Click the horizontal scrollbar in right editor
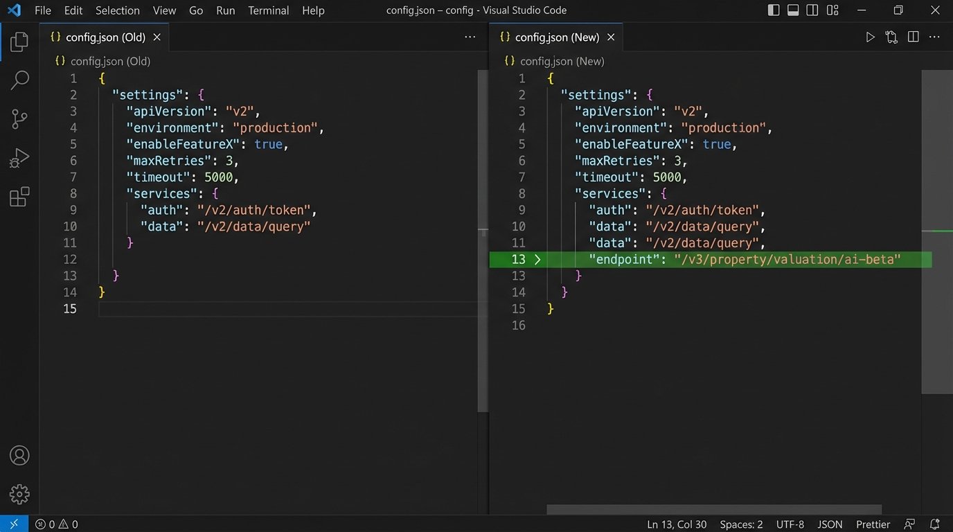This screenshot has width=953, height=532. 713,509
